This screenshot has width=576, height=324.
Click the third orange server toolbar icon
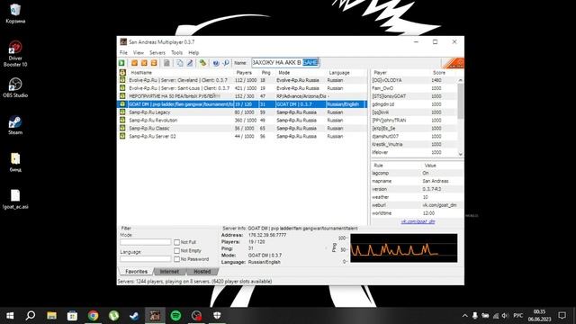154,63
